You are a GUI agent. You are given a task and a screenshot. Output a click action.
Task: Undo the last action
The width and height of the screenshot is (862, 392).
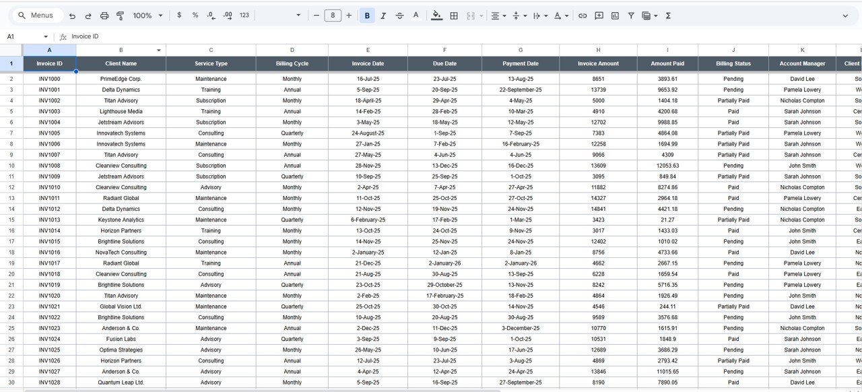[71, 14]
